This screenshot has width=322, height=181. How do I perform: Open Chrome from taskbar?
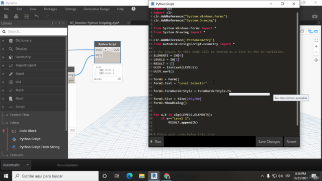click(x=167, y=176)
